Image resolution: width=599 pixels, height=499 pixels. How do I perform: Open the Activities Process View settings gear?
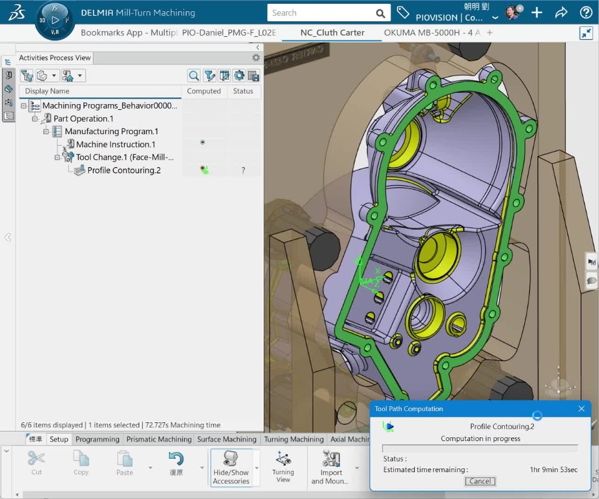256,57
